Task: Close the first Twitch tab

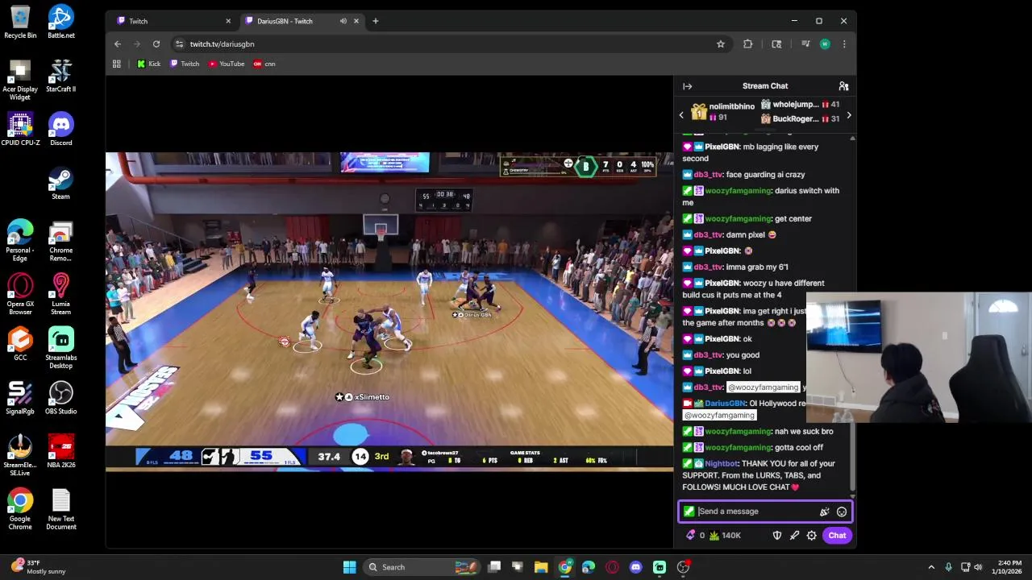Action: 228,21
